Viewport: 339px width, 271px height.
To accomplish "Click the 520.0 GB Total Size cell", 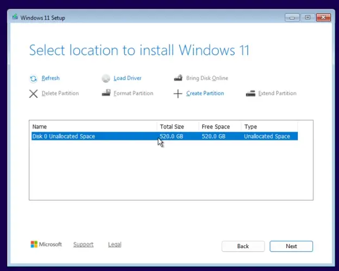I will click(x=171, y=136).
